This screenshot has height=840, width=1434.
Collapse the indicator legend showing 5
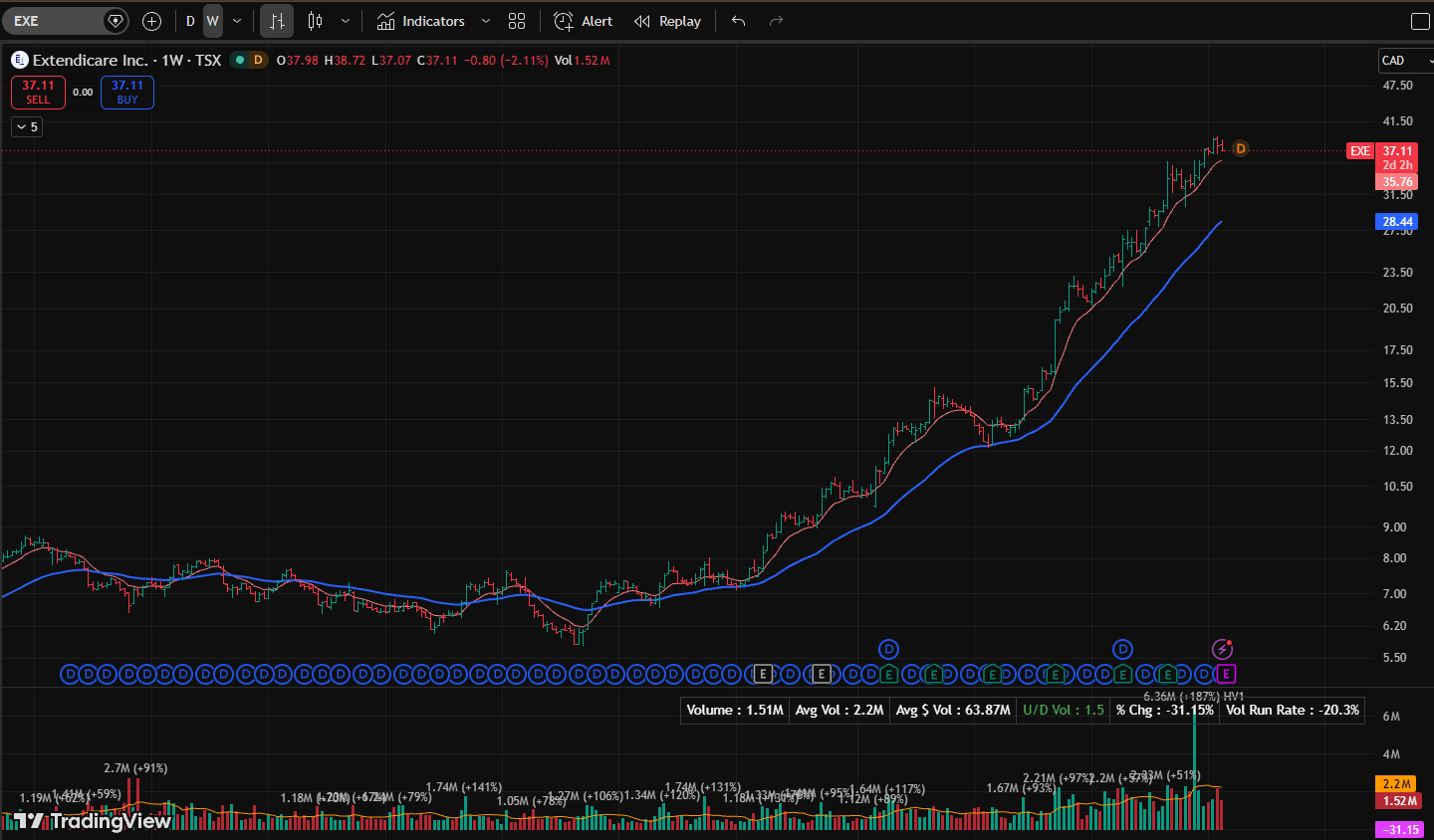tap(27, 126)
